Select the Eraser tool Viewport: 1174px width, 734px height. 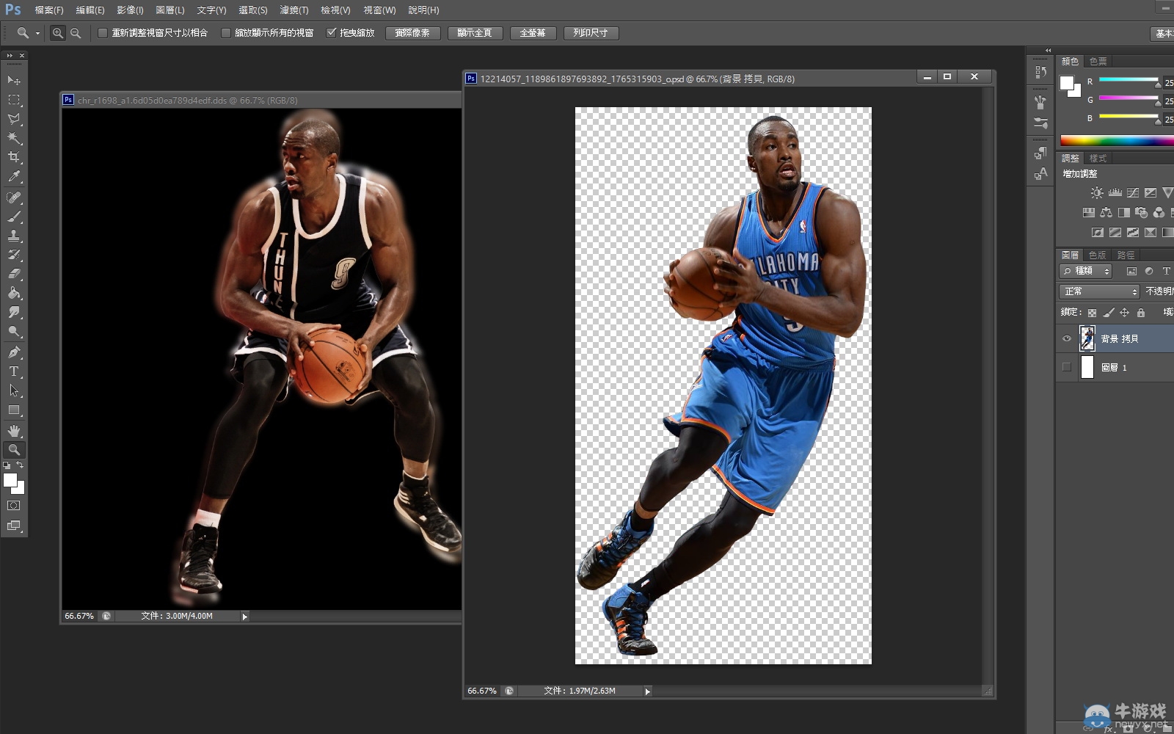(x=14, y=274)
